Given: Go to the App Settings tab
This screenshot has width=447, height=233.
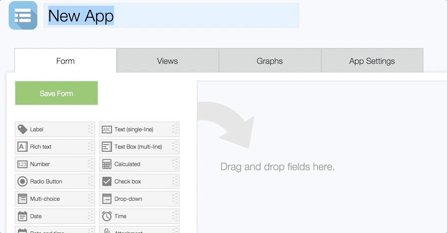Looking at the screenshot, I should coord(372,61).
